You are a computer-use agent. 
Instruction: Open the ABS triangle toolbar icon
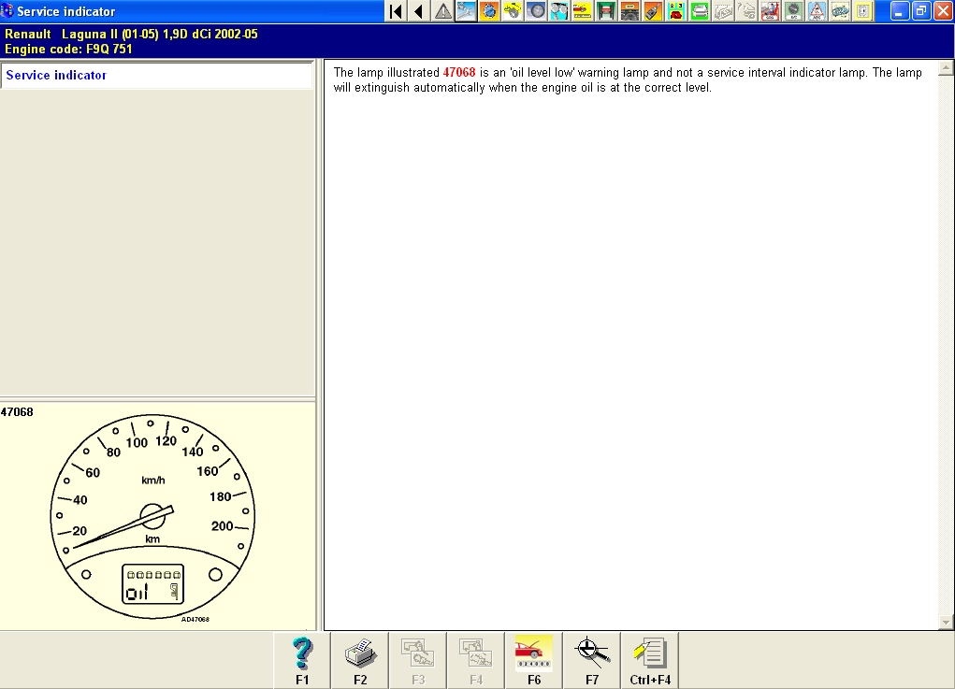click(817, 11)
